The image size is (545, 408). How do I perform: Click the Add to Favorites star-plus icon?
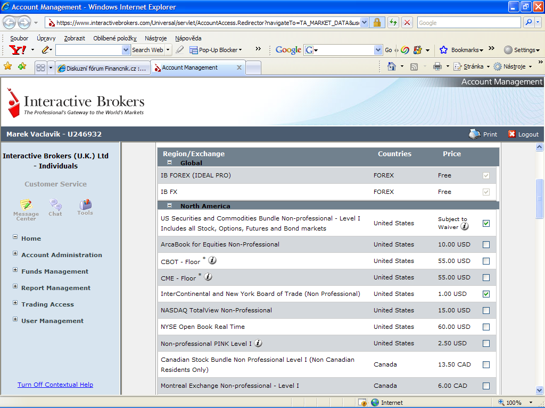click(22, 66)
